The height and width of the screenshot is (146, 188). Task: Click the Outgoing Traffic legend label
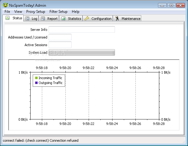coord(50,83)
